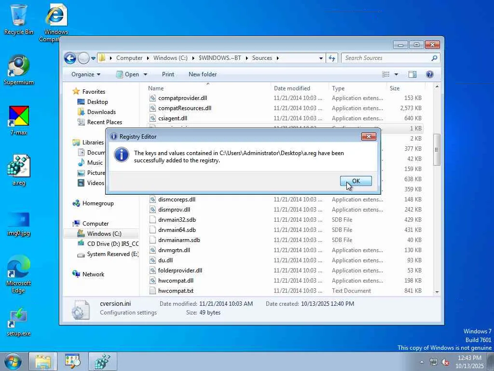This screenshot has height=371, width=494.
Task: Select the setup.exe desktop shortcut
Action: pyautogui.click(x=19, y=322)
